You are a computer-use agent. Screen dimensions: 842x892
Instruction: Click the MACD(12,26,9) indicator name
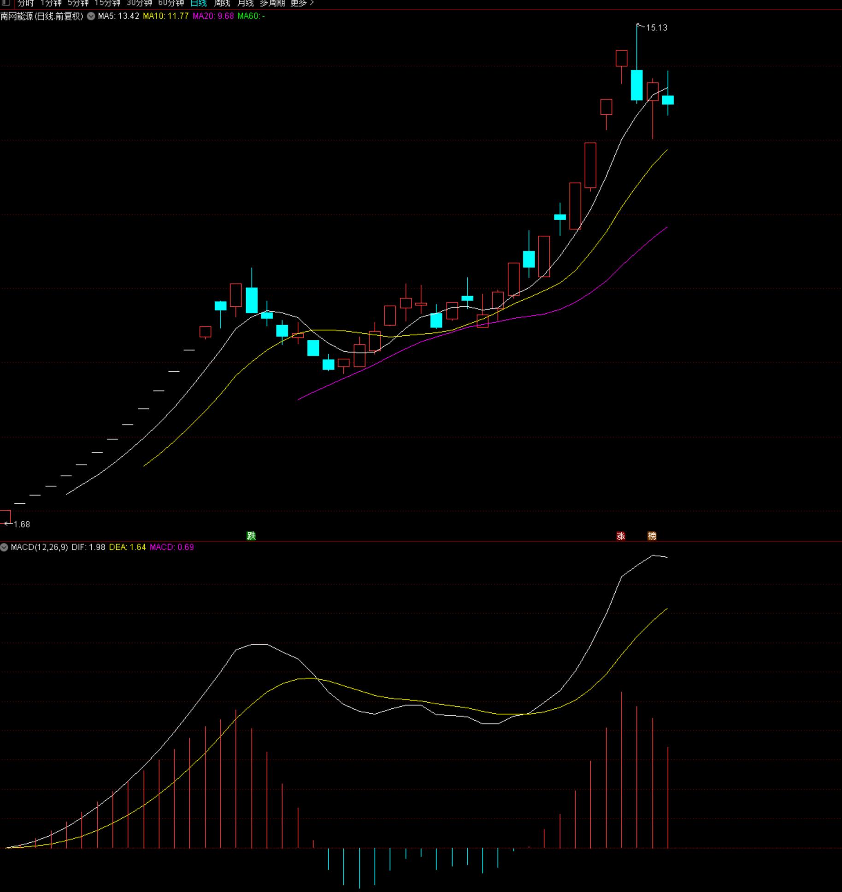[x=39, y=547]
